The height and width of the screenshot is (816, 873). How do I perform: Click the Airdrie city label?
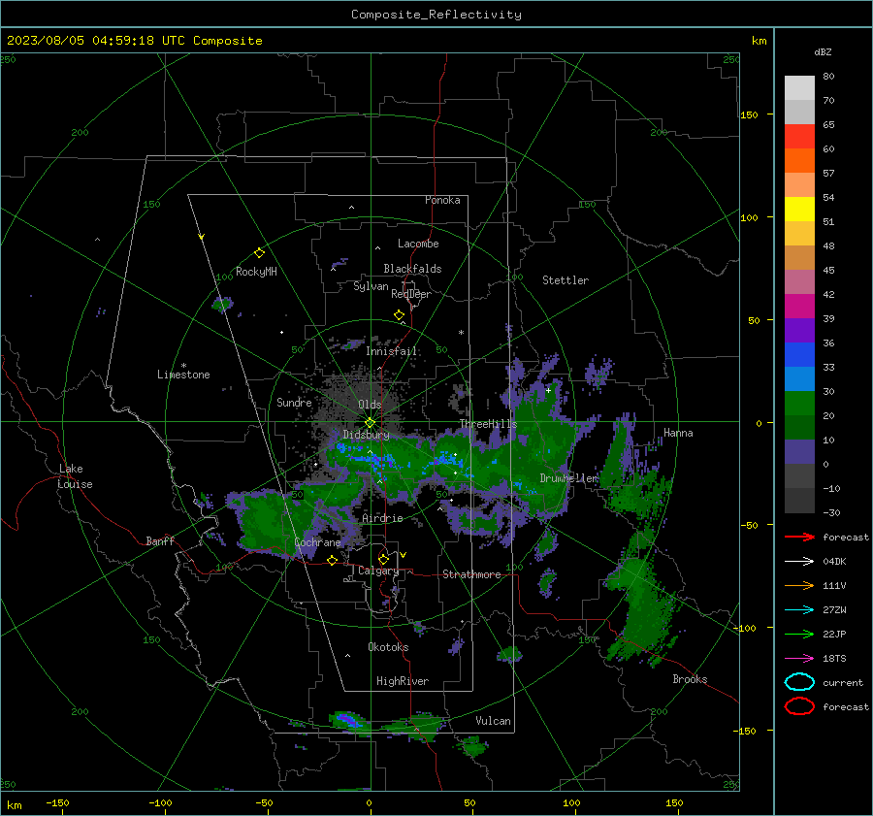point(382,518)
